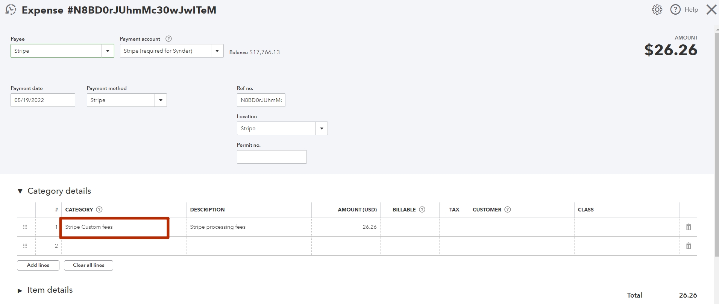Click the CLASS column header

click(586, 210)
